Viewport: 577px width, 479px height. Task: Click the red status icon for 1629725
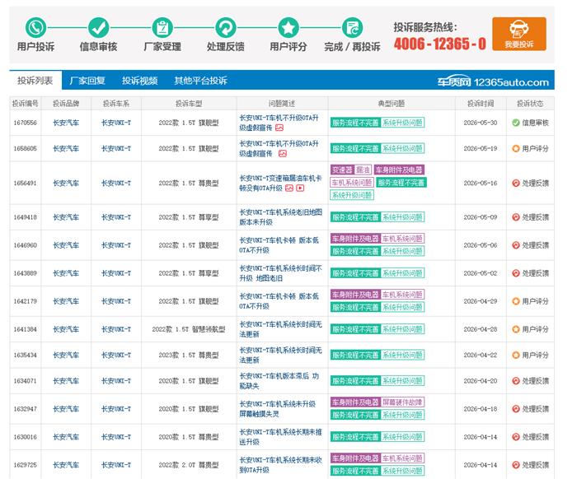(x=515, y=465)
